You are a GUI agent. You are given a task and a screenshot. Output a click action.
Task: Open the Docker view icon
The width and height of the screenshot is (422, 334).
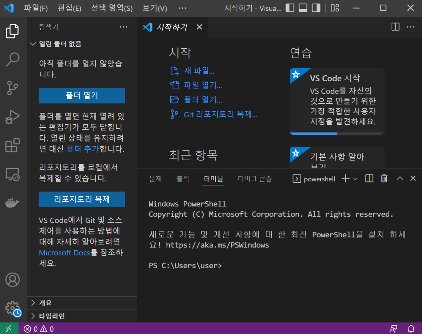tap(12, 203)
